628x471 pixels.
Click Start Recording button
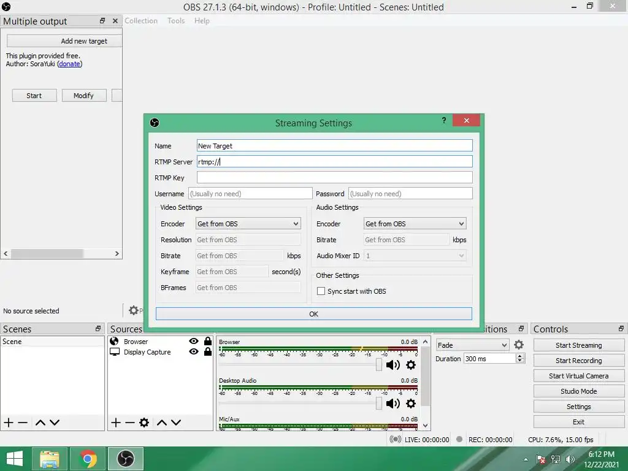coord(579,361)
